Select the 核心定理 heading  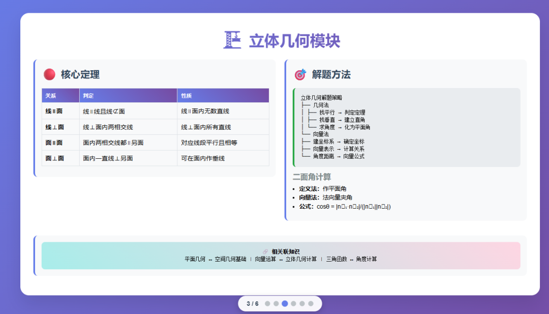pyautogui.click(x=80, y=74)
